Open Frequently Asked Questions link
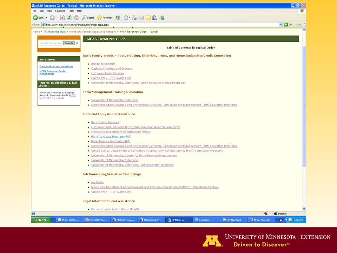 [x=56, y=66]
